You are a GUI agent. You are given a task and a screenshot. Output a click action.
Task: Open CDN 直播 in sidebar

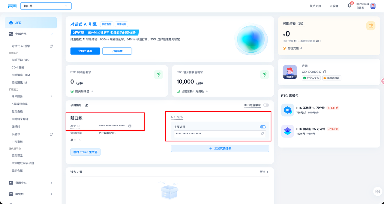18,68
